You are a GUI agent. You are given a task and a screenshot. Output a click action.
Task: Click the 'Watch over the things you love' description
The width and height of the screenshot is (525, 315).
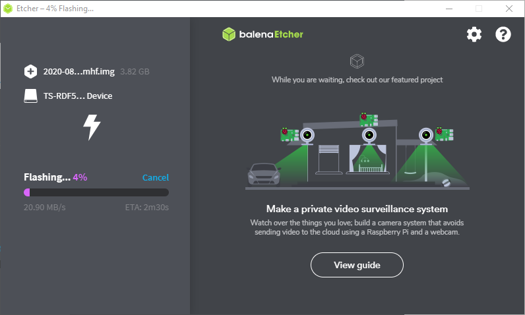coord(357,227)
